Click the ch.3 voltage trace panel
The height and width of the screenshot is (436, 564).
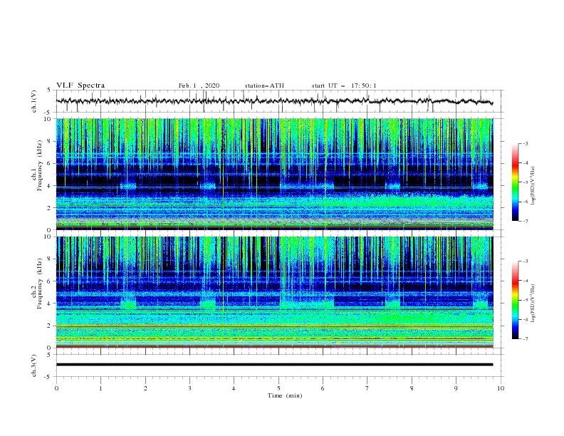coord(279,365)
